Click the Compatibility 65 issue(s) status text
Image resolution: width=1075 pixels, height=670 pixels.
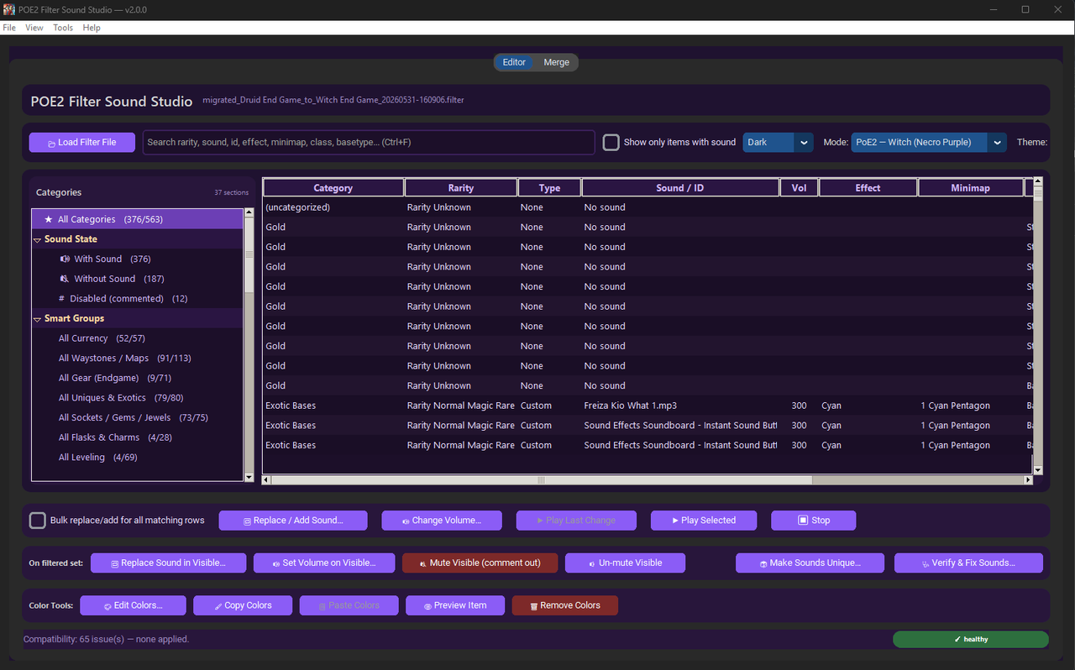tap(106, 639)
